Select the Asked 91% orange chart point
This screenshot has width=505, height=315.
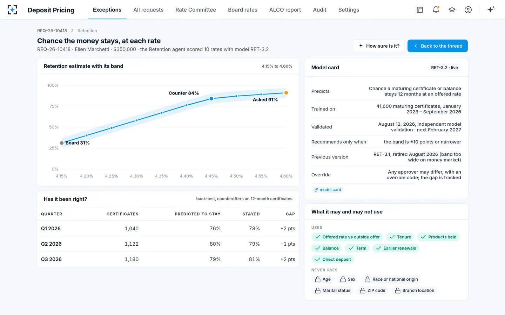click(286, 93)
